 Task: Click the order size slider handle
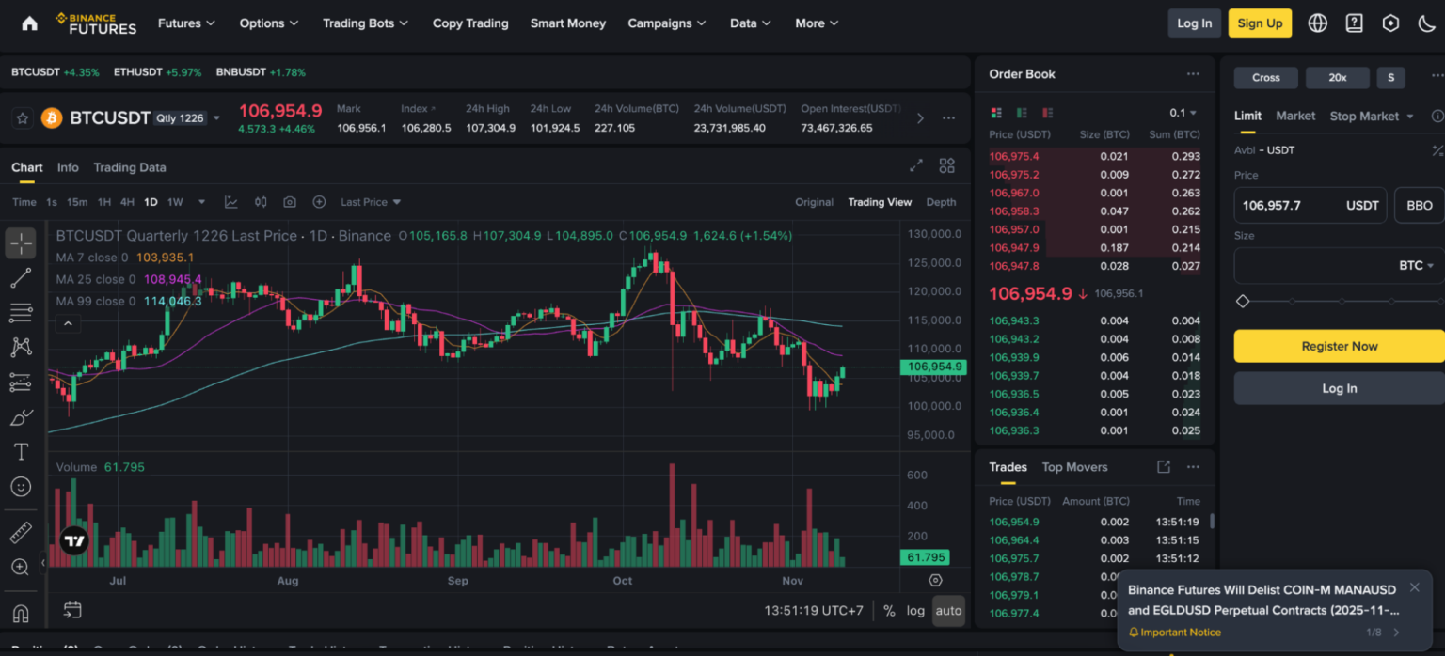1243,302
